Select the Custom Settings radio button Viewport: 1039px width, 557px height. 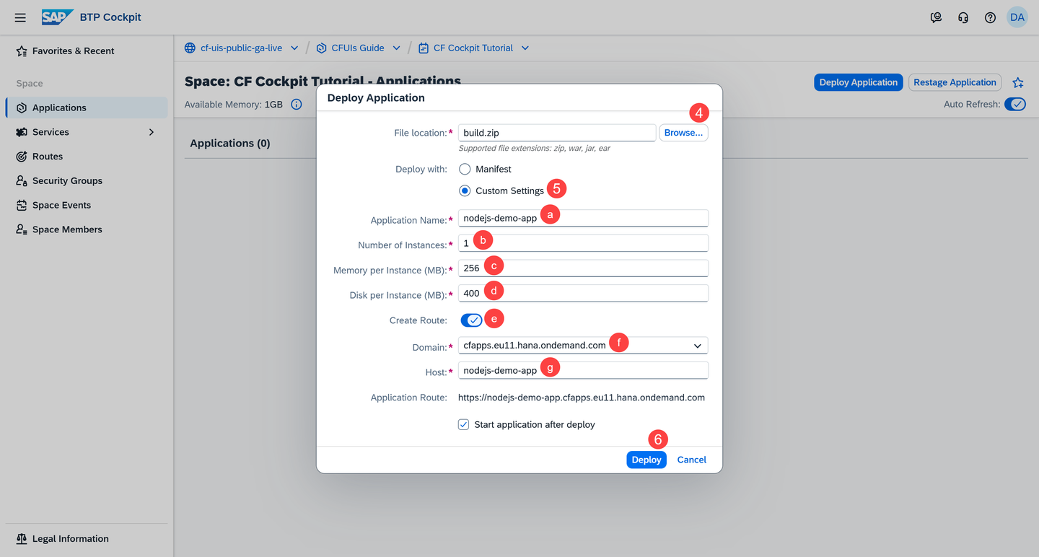point(465,190)
